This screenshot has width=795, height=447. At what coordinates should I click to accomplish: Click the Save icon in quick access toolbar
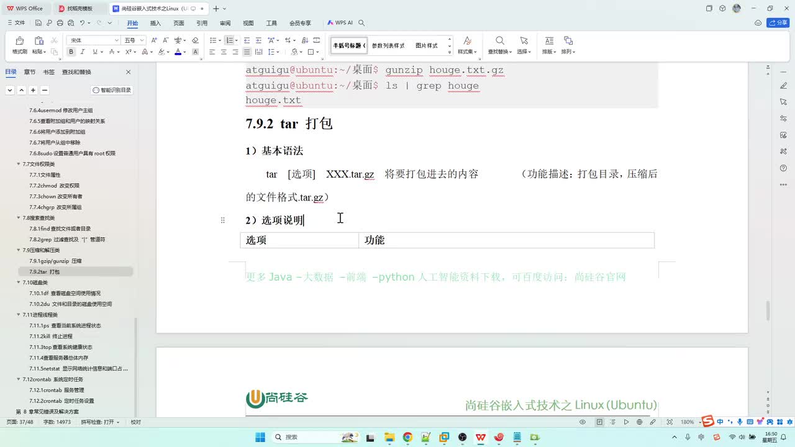(39, 23)
